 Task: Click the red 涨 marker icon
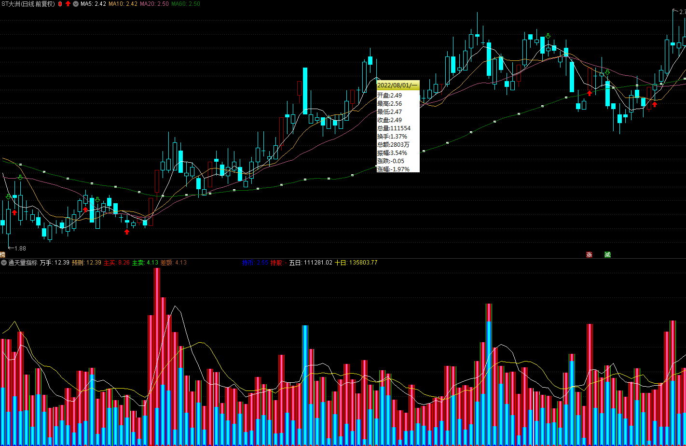tap(589, 254)
